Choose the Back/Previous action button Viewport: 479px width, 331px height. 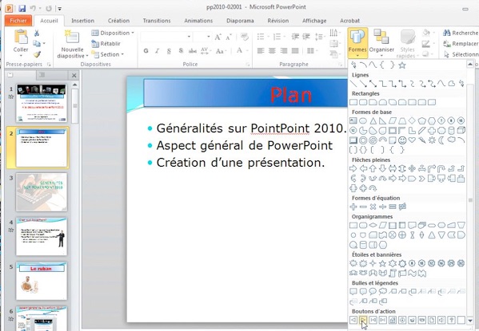tap(353, 320)
